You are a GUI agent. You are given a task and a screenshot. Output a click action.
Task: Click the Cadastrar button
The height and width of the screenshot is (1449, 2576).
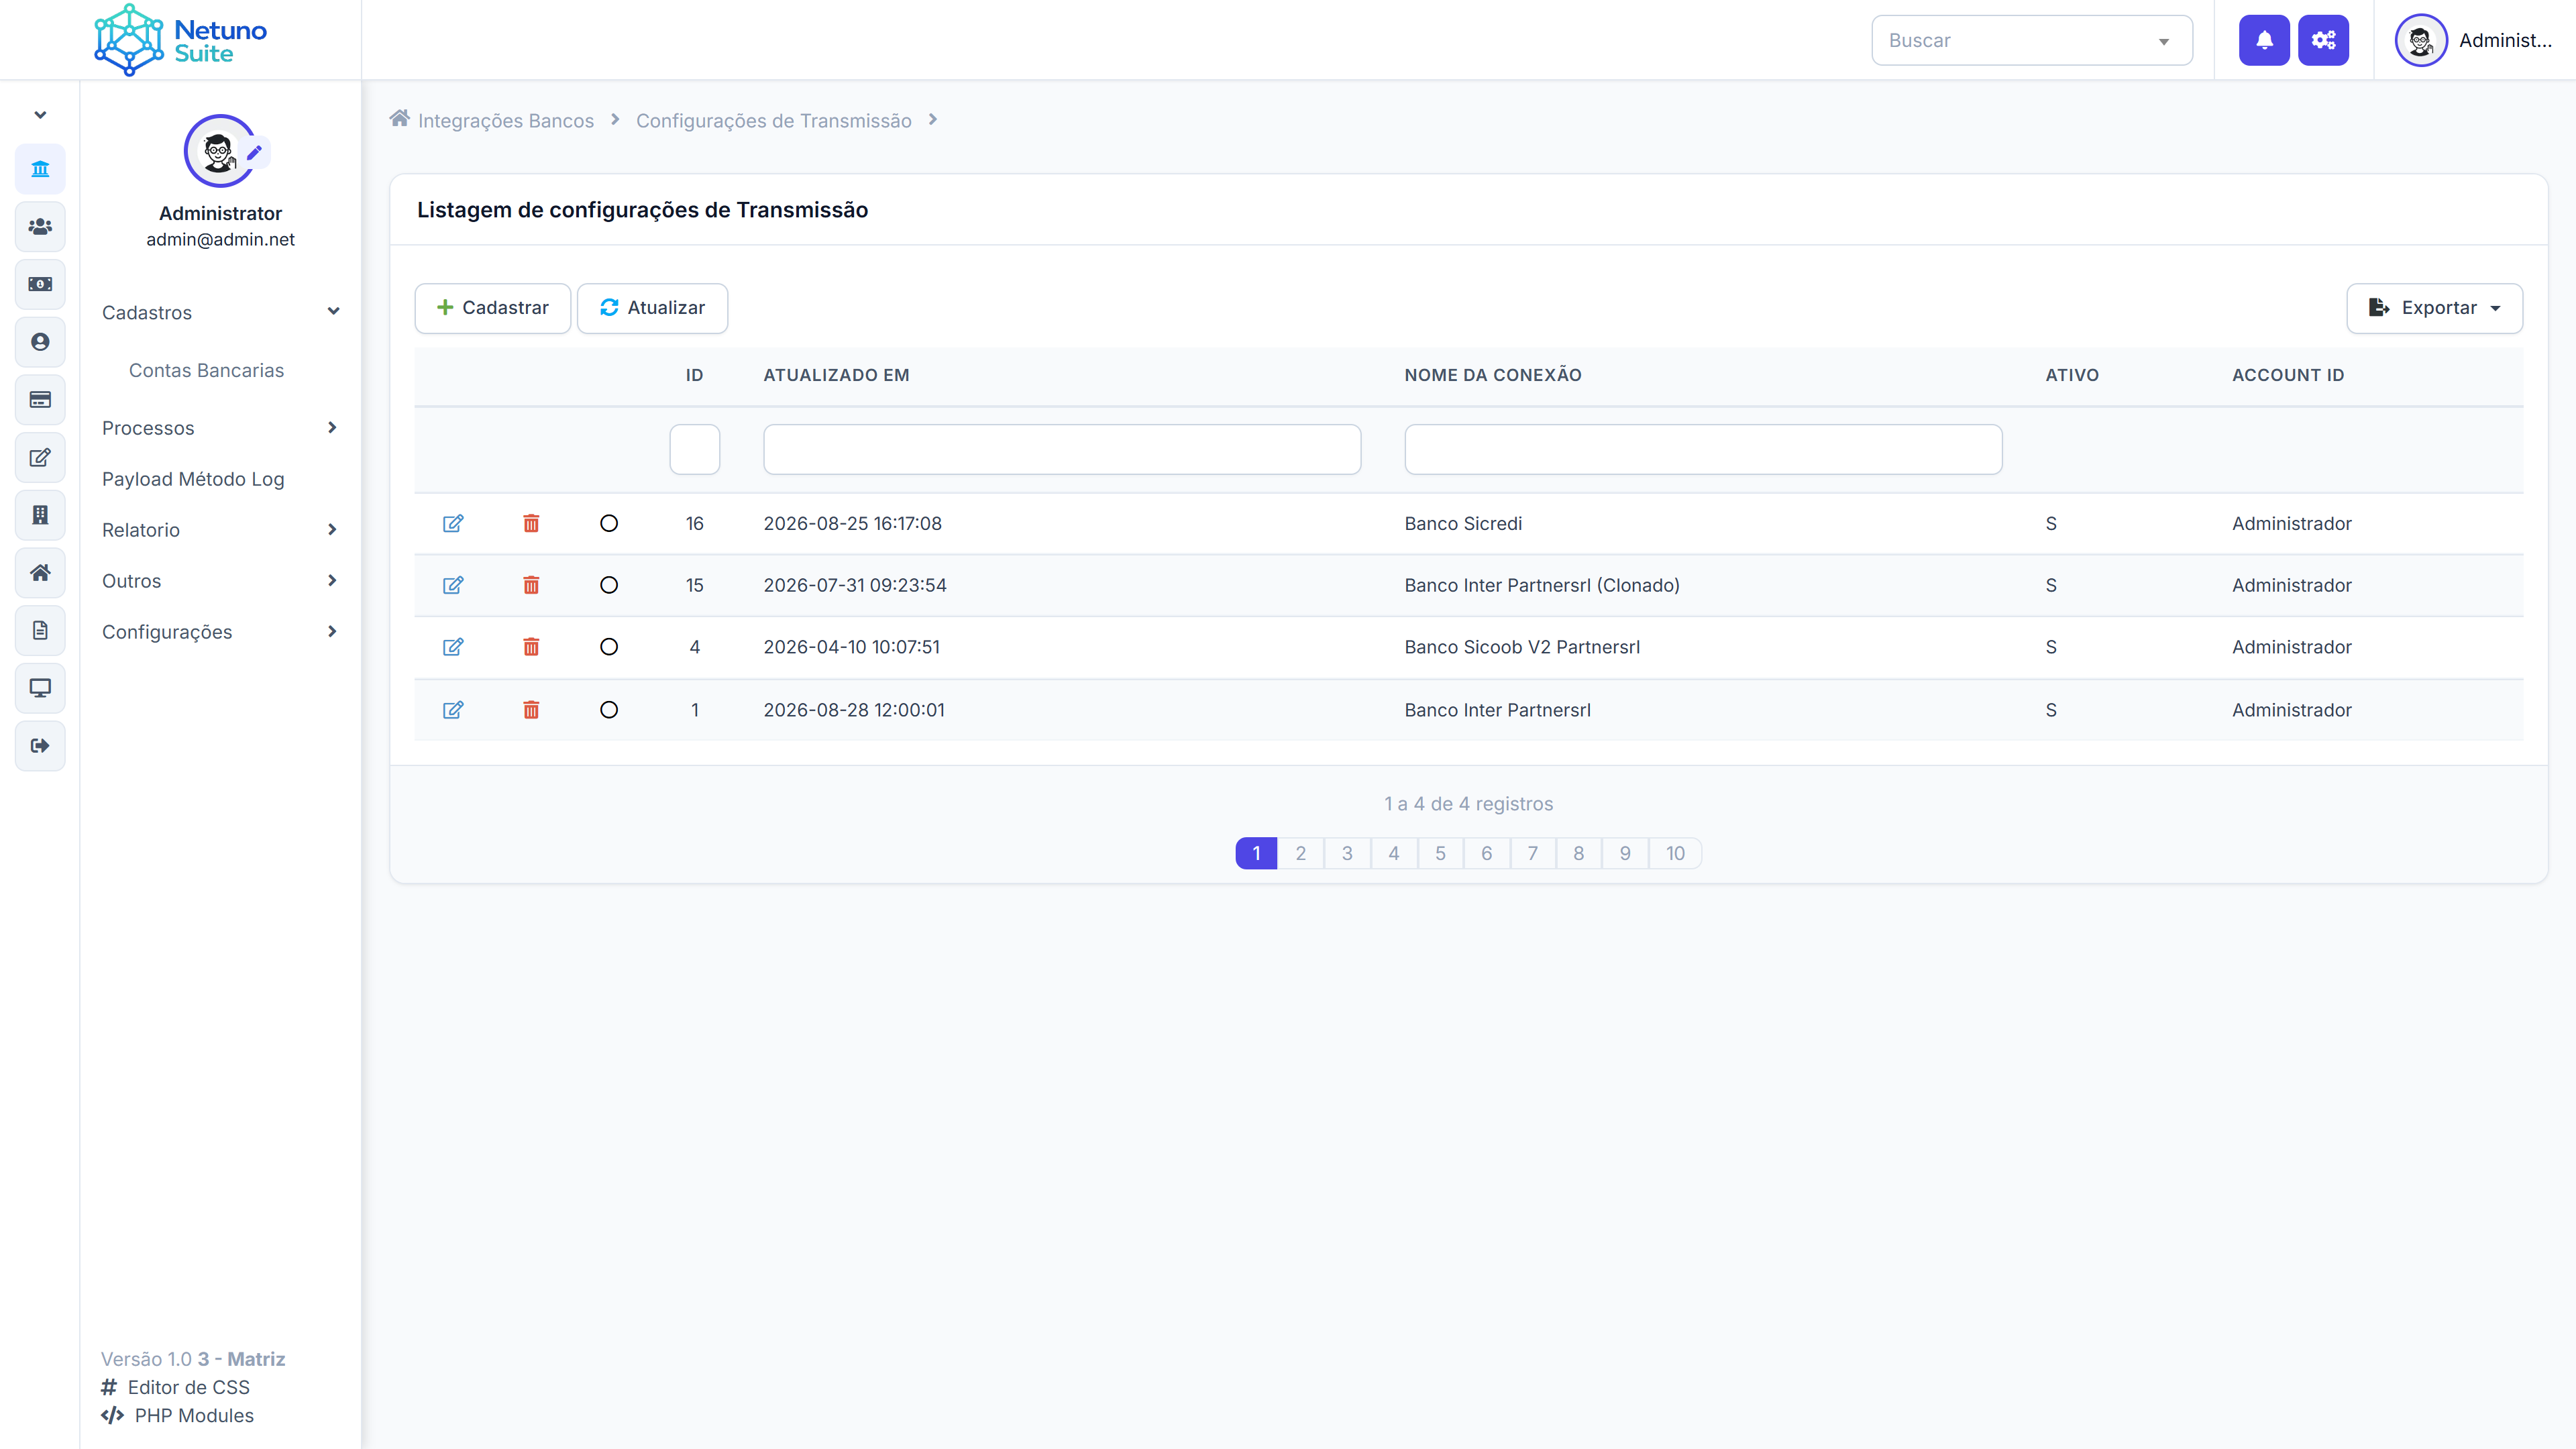point(493,308)
